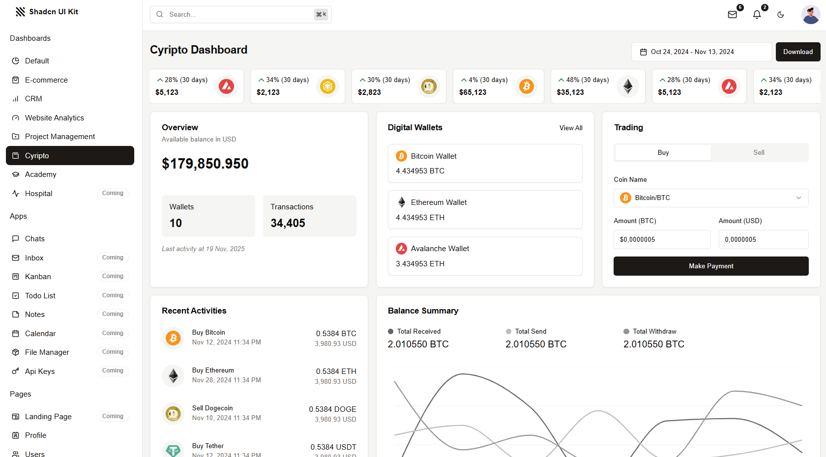Click the Ethereum icon on $35,123 card
The image size is (826, 457).
tap(628, 86)
